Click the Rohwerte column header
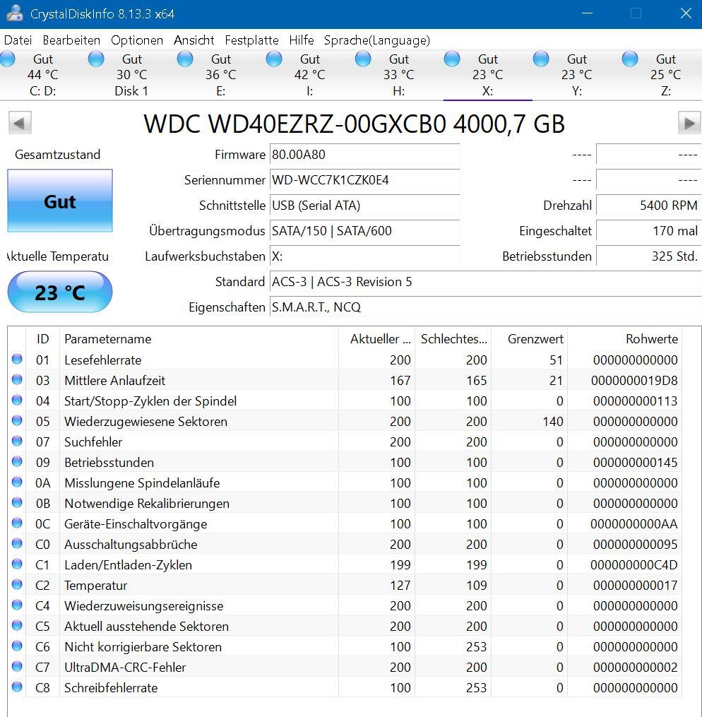This screenshot has width=702, height=717. click(x=625, y=339)
